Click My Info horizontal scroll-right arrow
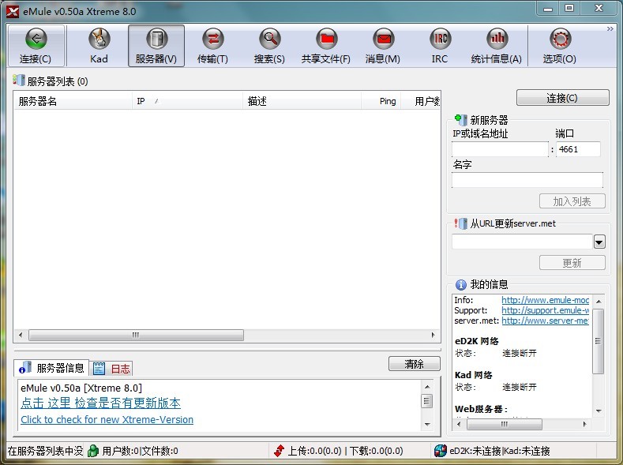Viewport: 623px width, 465px height. [x=584, y=424]
